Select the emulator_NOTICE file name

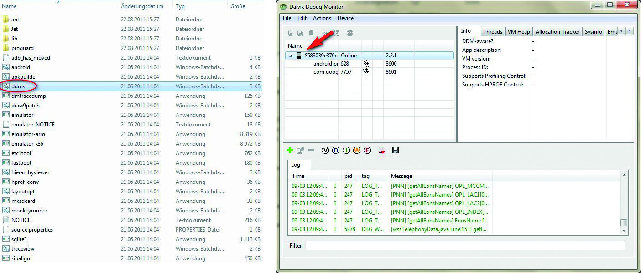[33, 125]
